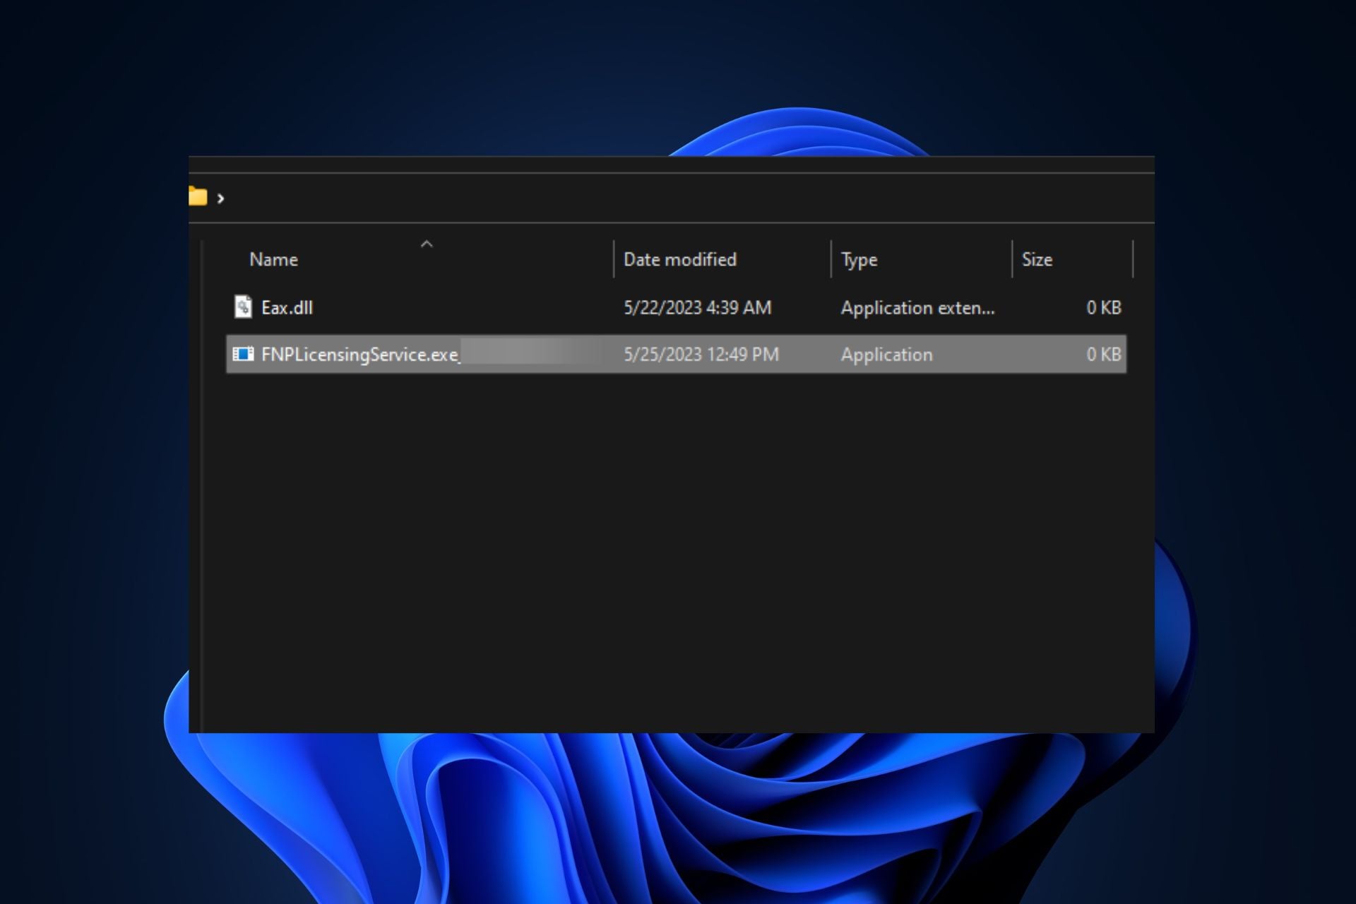Click the yellow folder icon in address bar
The width and height of the screenshot is (1356, 904).
(x=198, y=197)
